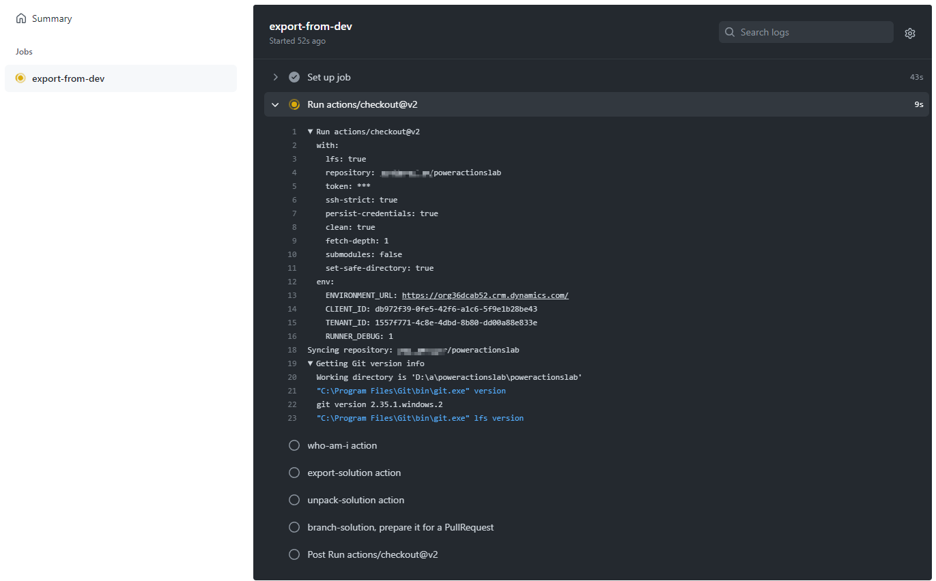The height and width of the screenshot is (581, 936).
Task: Click the pending circle on unpack-solution action
Action: pos(294,500)
